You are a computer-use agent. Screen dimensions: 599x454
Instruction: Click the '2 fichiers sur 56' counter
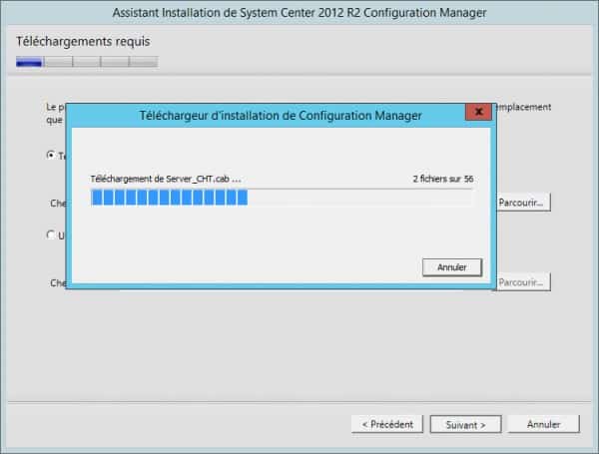coord(442,179)
